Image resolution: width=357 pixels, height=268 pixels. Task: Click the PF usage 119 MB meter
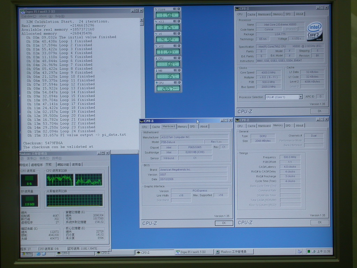30,201
